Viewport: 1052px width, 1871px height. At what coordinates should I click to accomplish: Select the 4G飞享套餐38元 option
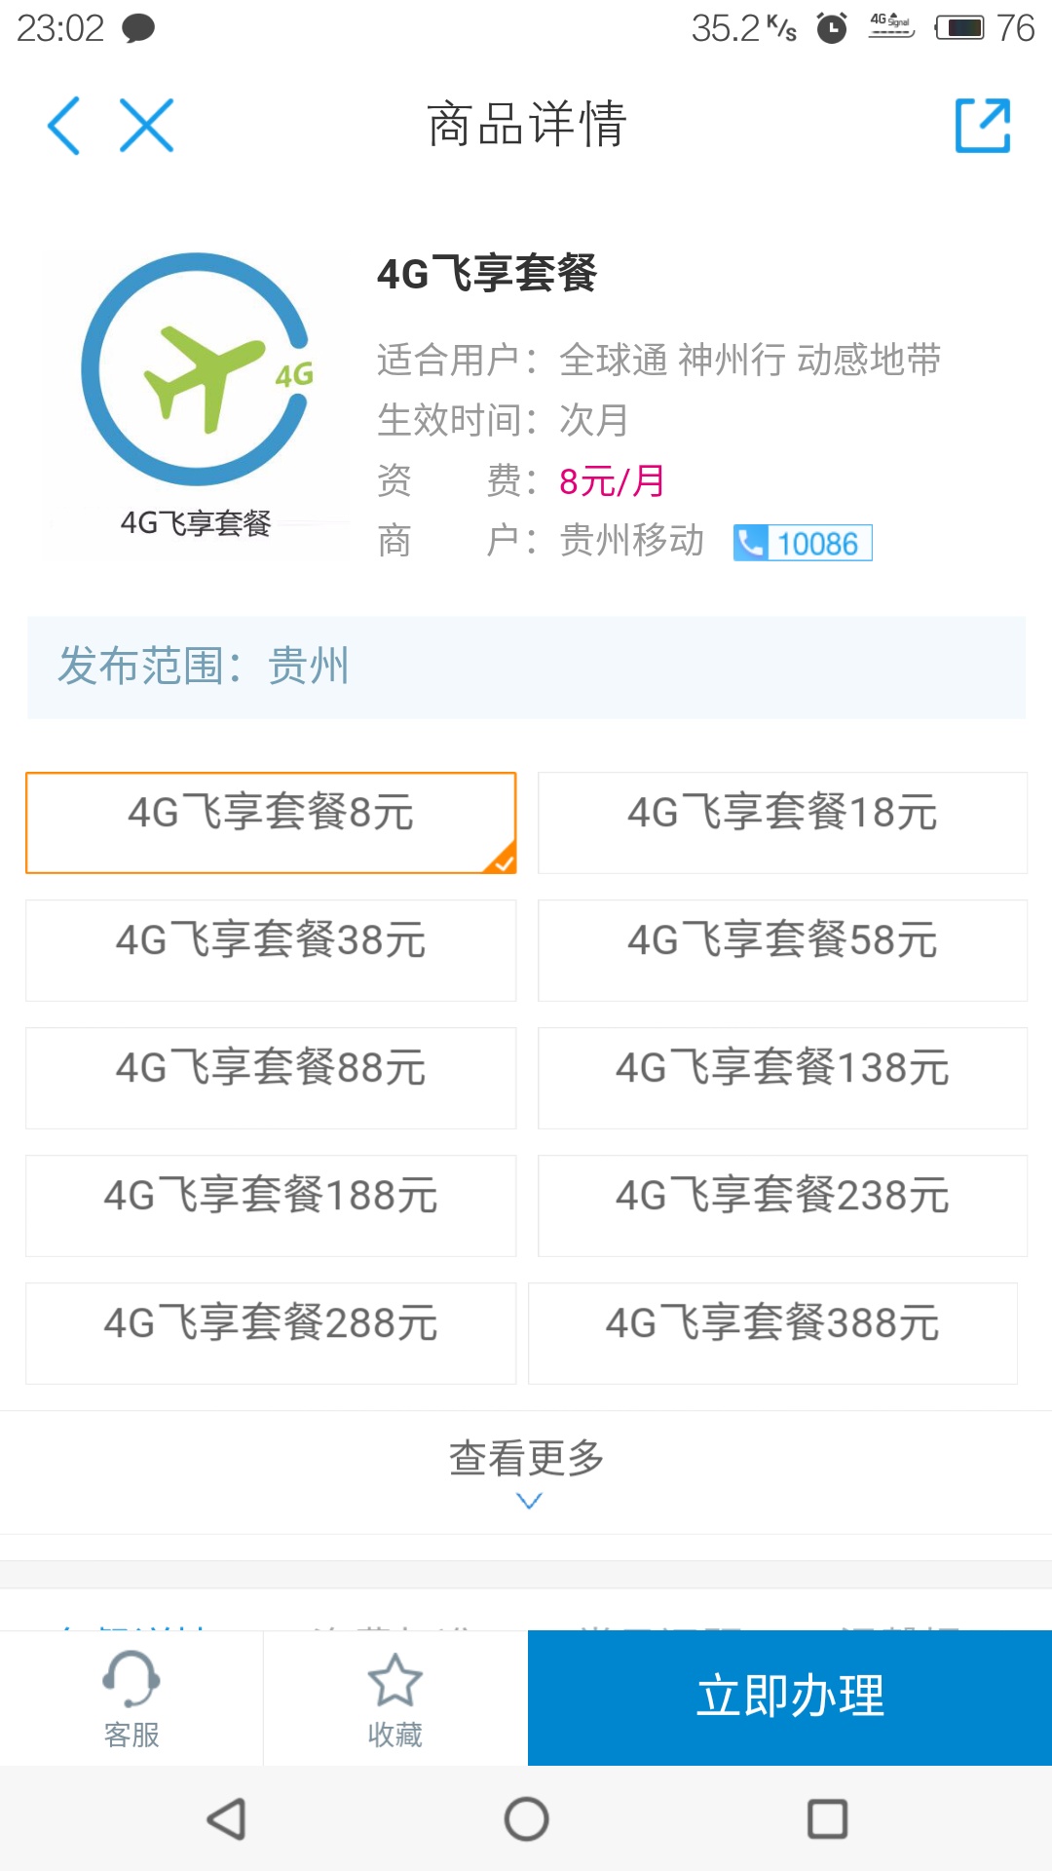[271, 950]
